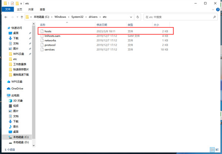Click the hosts file icon
222x154 pixels.
pyautogui.click(x=42, y=31)
